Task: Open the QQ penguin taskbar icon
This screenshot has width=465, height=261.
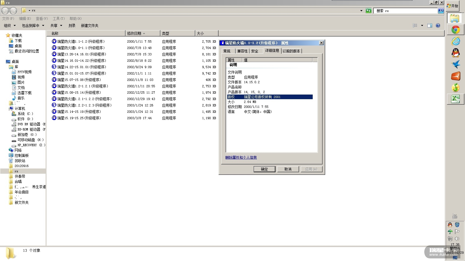Action: tap(455, 53)
